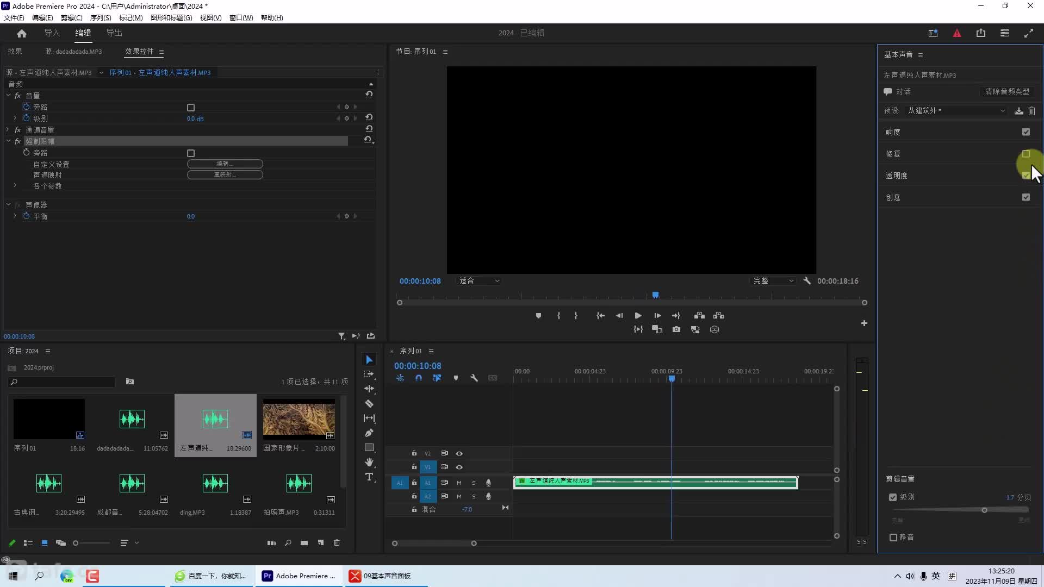Click Go to Out point button
1044x587 pixels.
pyautogui.click(x=676, y=316)
